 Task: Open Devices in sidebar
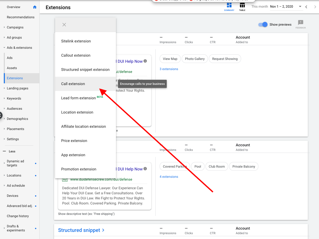12,196
